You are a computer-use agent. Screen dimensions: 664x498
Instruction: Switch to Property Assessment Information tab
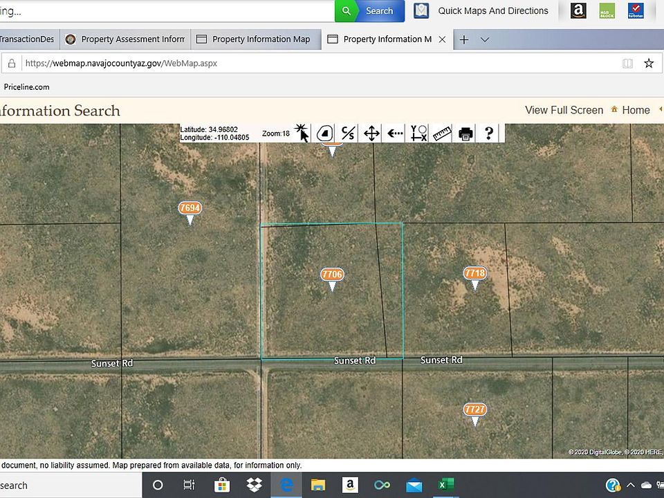click(x=125, y=39)
